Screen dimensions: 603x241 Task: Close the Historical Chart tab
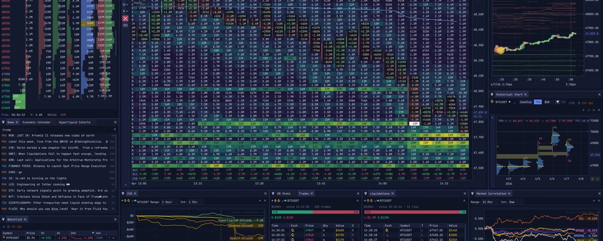526,94
